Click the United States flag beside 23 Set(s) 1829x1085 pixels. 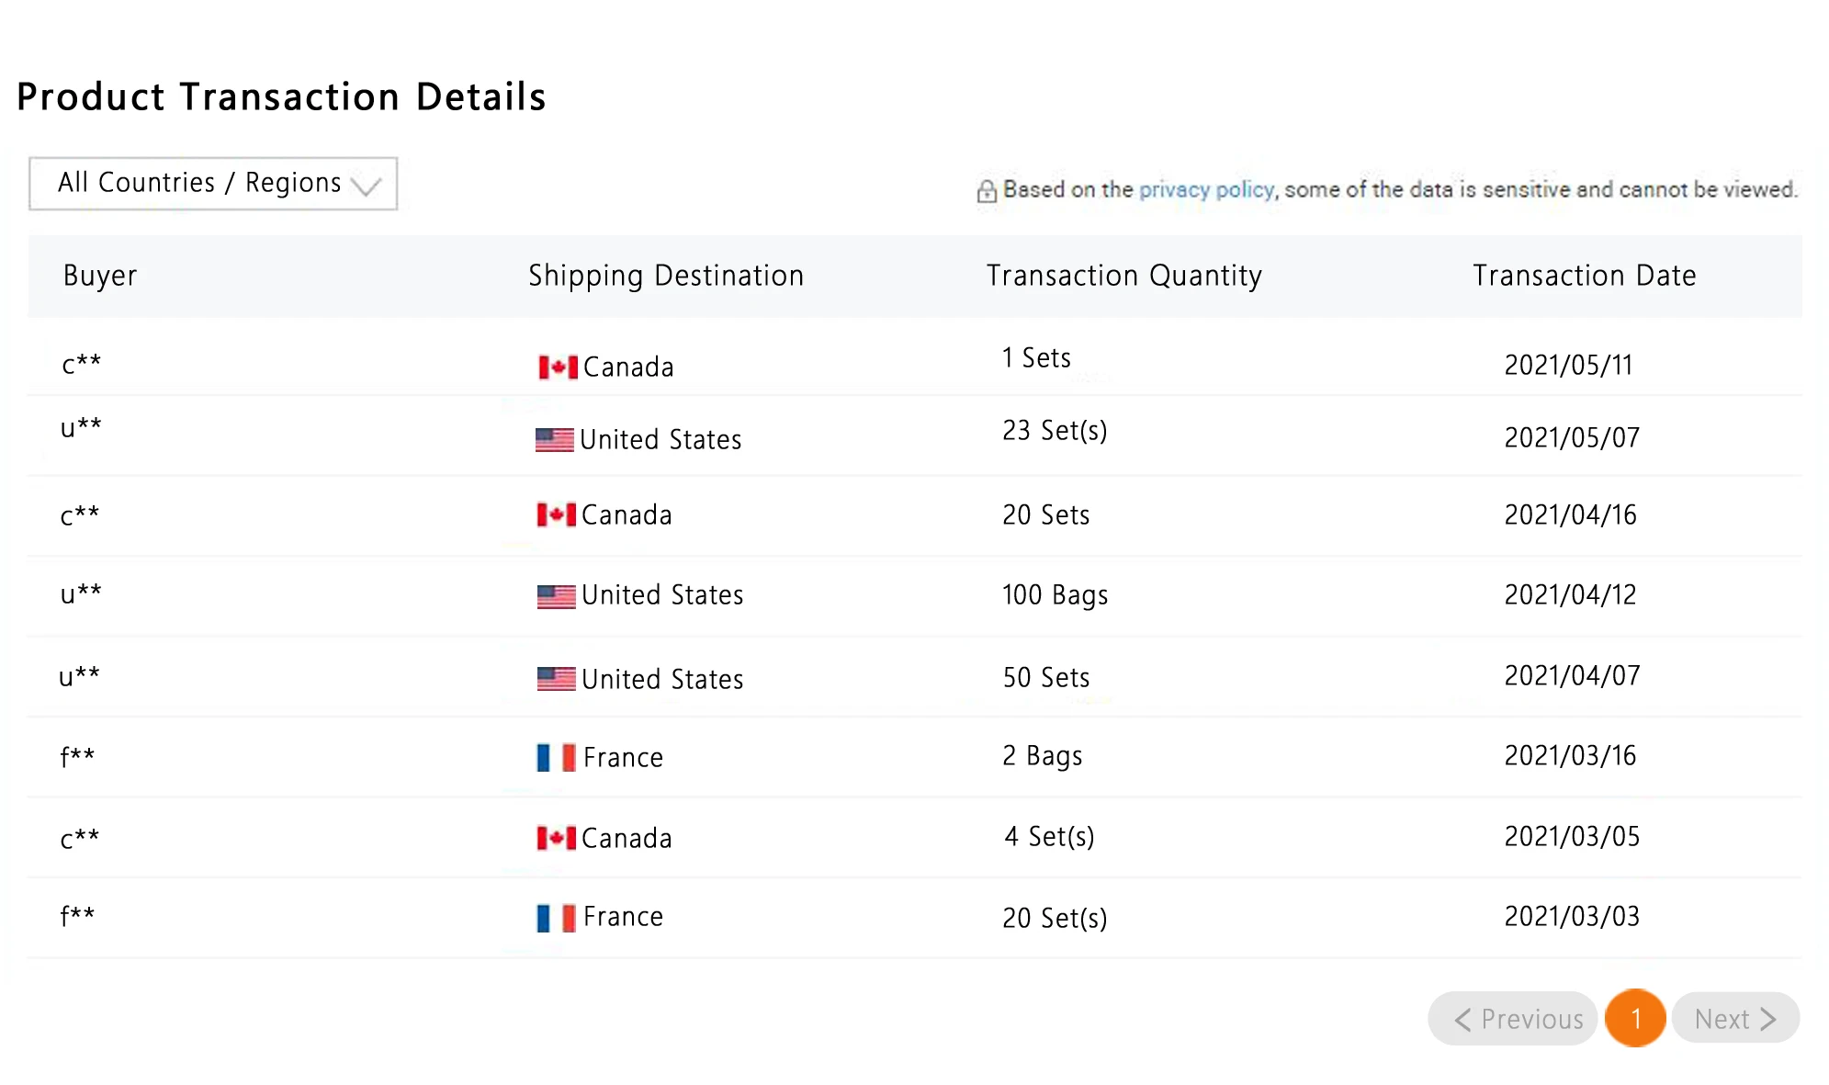555,440
